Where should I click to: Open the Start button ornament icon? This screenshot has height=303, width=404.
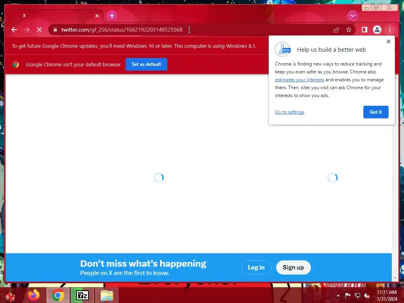[10, 296]
